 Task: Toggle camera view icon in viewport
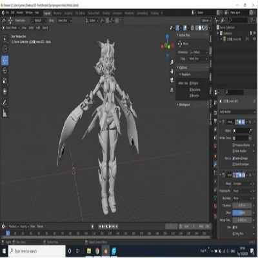pos(172,80)
